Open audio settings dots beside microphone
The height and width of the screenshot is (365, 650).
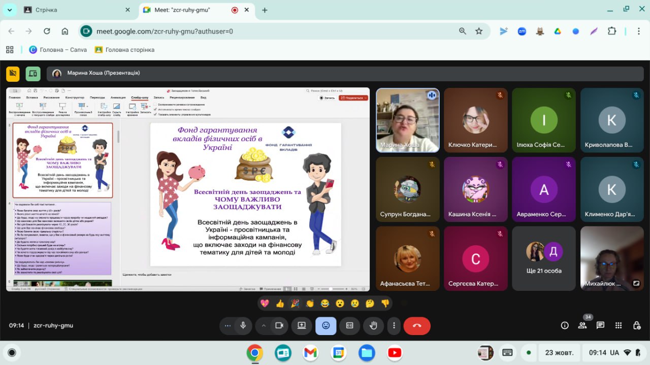(x=227, y=325)
